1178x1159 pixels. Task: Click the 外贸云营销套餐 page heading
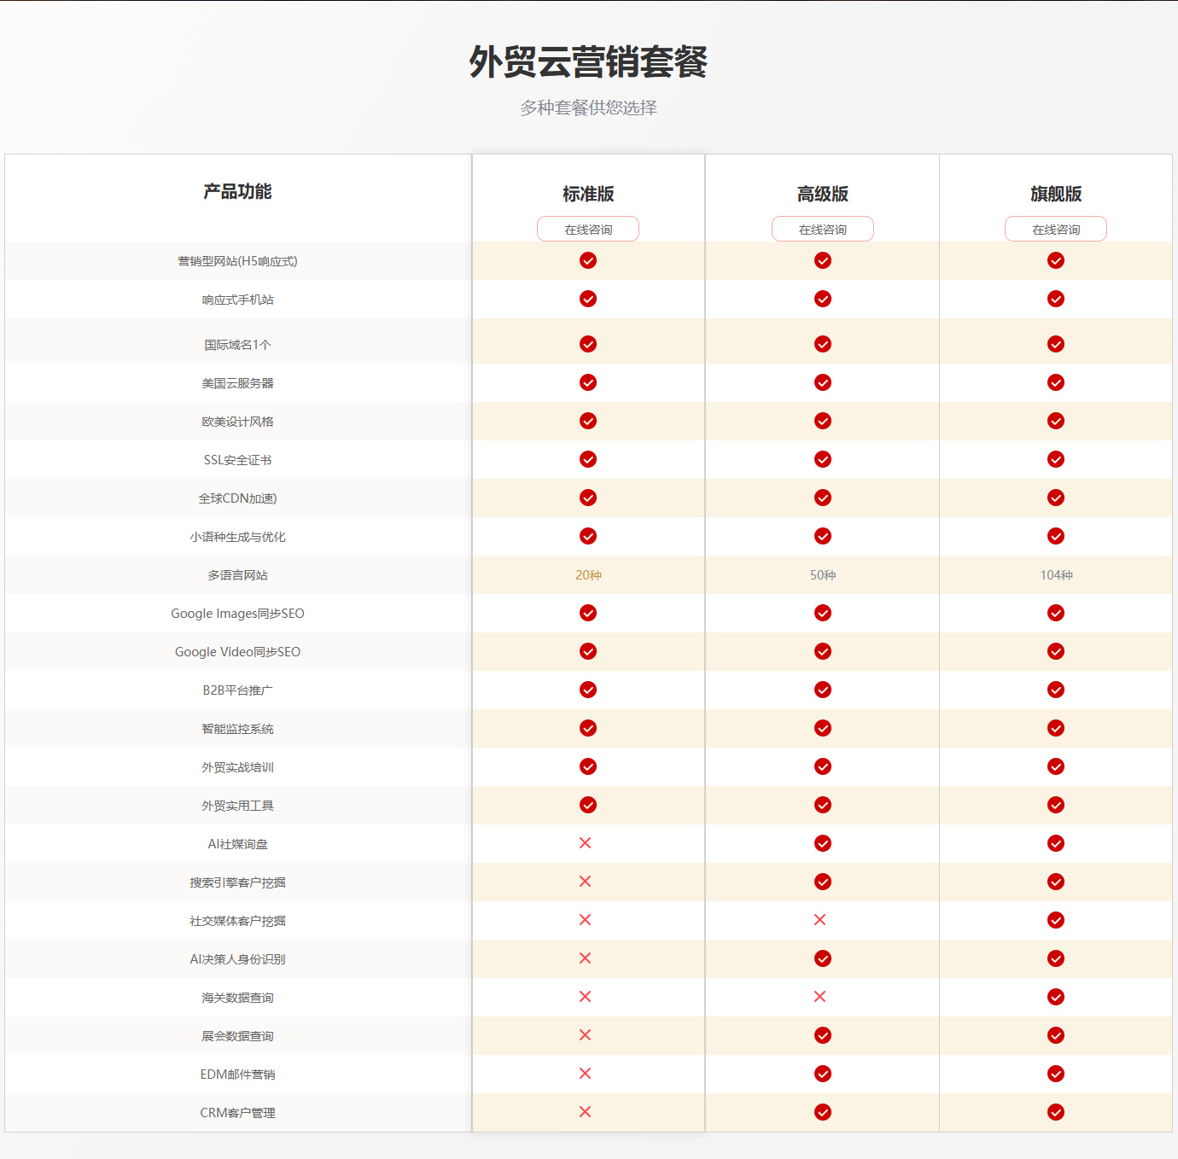(x=588, y=62)
